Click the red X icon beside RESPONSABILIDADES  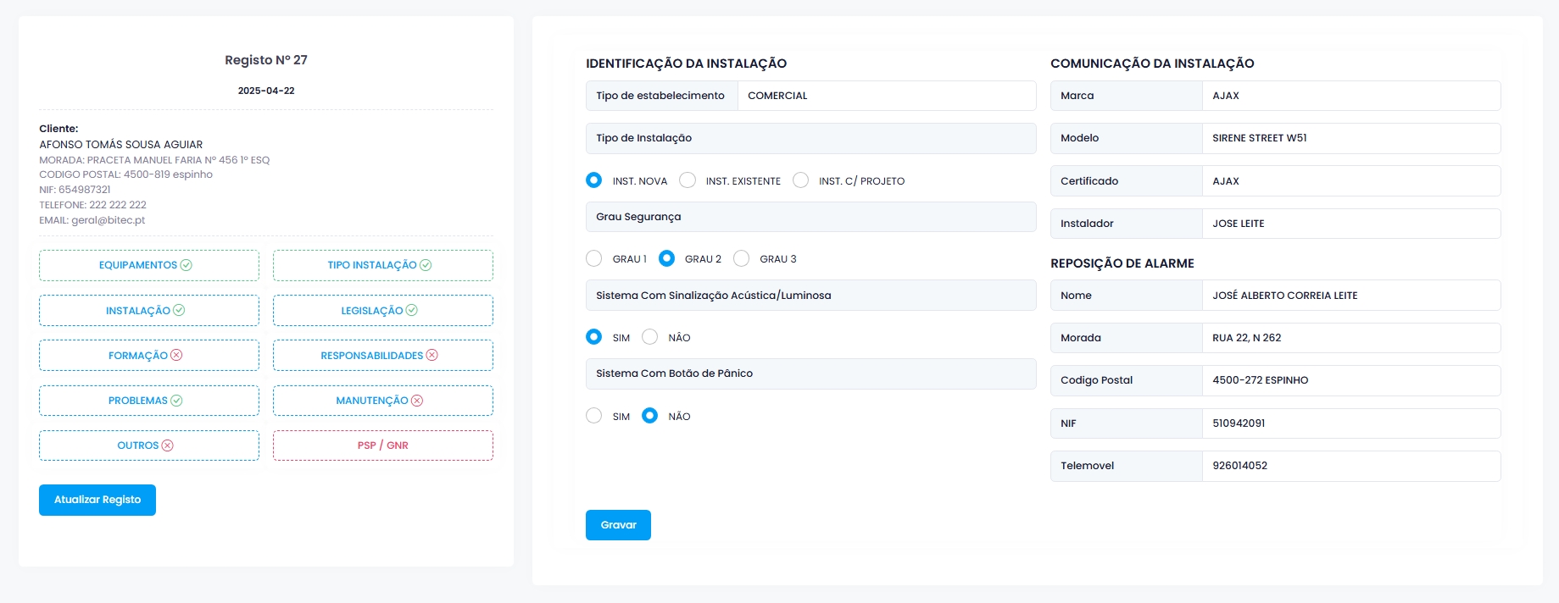coord(432,356)
